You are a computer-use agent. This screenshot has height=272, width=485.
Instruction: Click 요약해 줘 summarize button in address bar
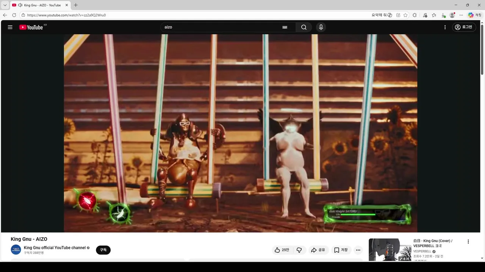click(382, 15)
